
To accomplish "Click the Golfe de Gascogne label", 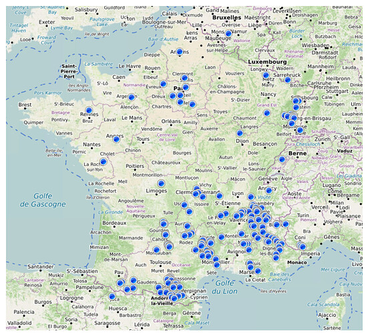I will pos(43,200).
